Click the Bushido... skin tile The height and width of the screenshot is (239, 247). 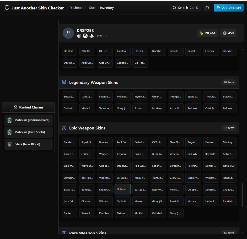pyautogui.click(x=158, y=154)
